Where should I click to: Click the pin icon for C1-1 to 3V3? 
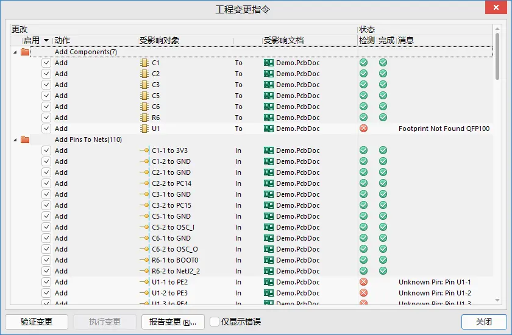(144, 150)
